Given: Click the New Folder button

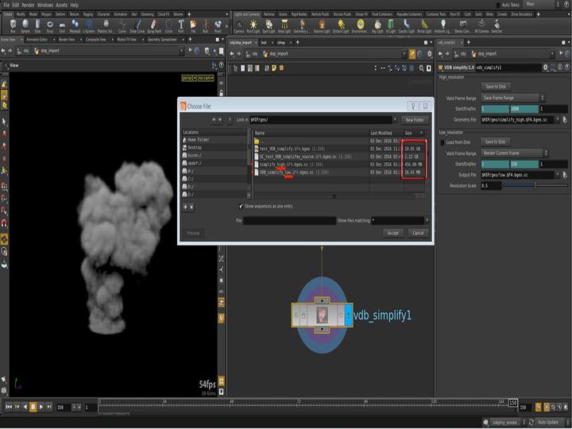Looking at the screenshot, I should [414, 119].
